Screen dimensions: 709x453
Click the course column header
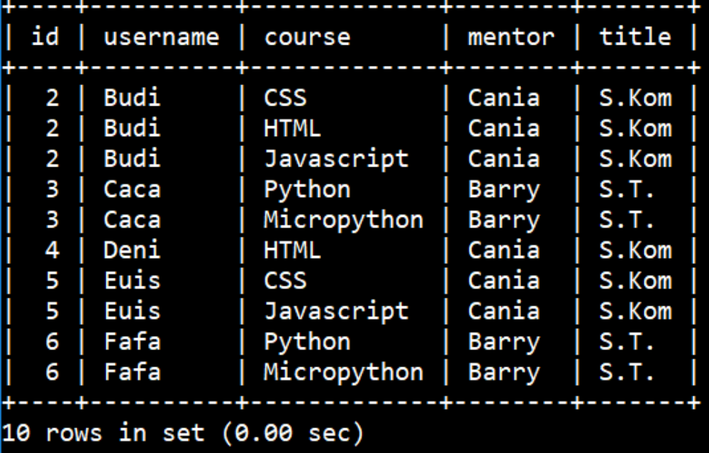(x=308, y=37)
